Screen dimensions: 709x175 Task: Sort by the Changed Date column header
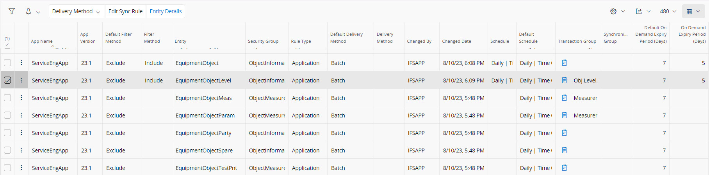pos(456,41)
